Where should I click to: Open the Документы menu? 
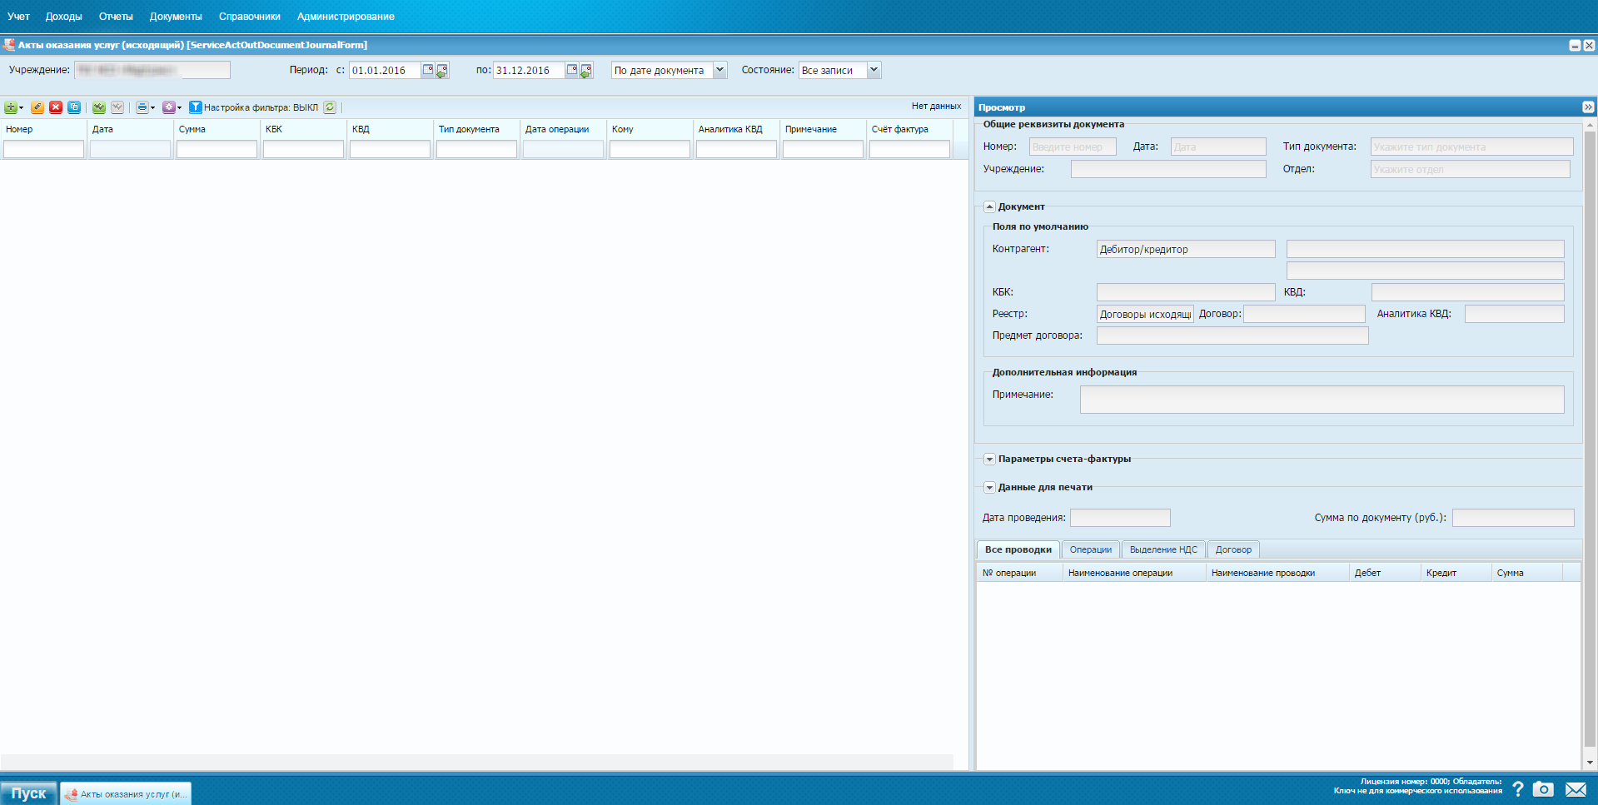coord(176,16)
